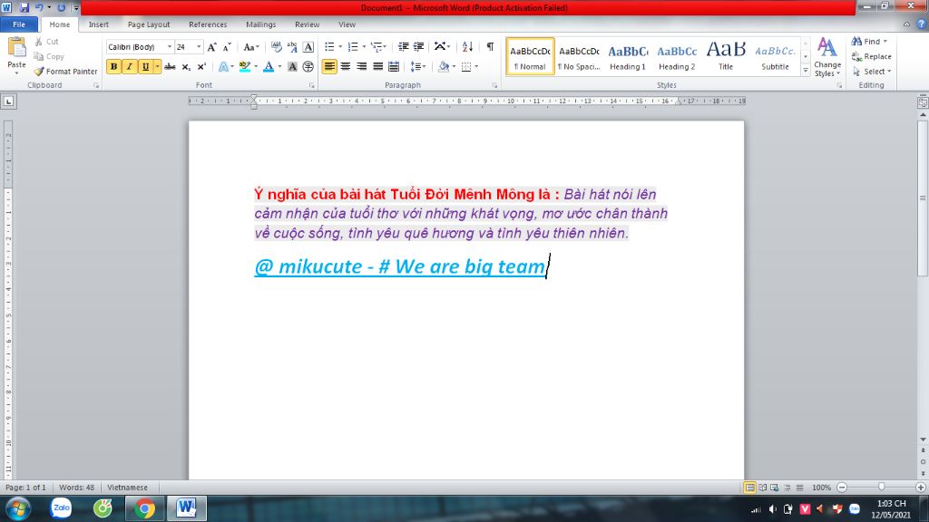Click the Replace command
Image resolution: width=929 pixels, height=522 pixels.
pos(872,56)
